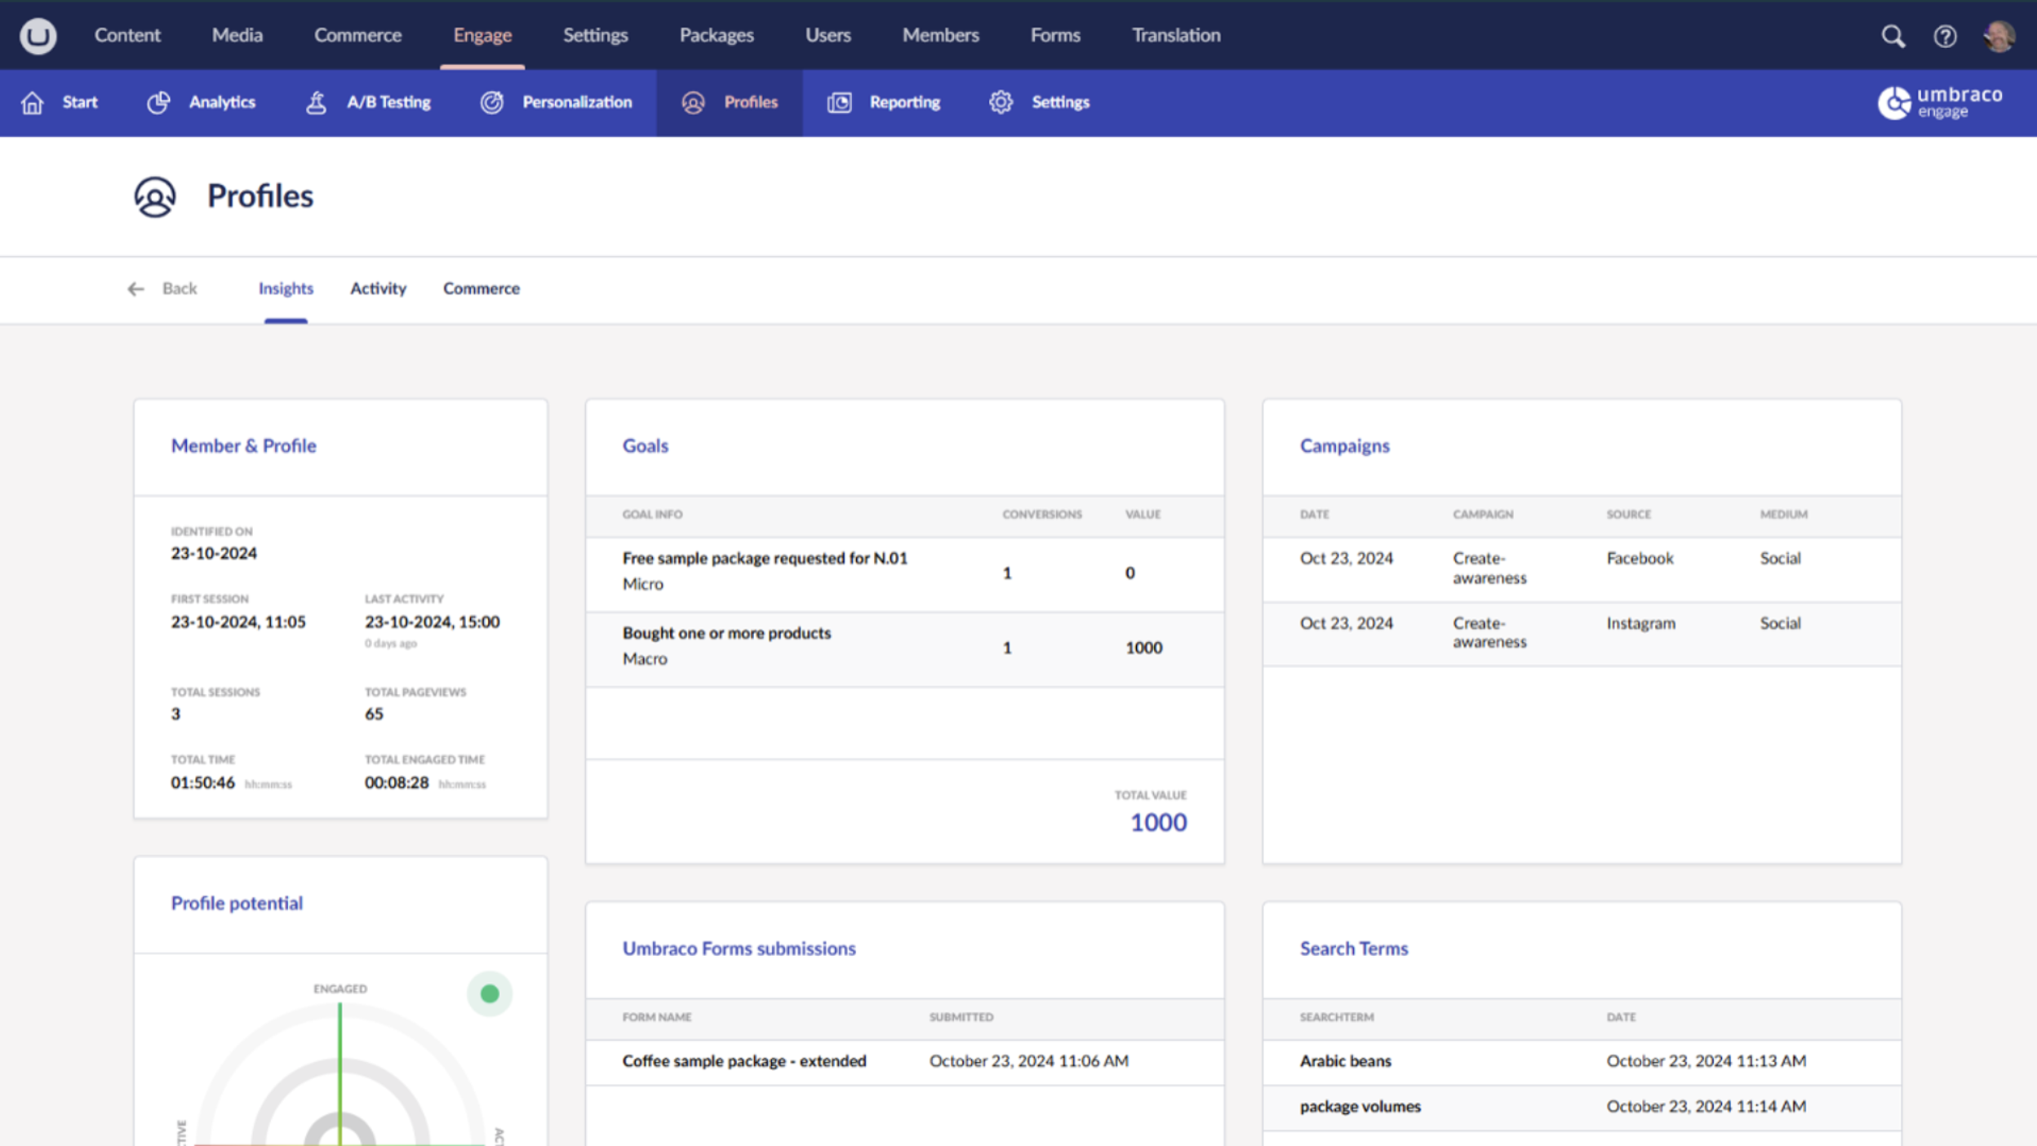Open the Forms section
Image resolution: width=2037 pixels, height=1146 pixels.
click(1055, 35)
